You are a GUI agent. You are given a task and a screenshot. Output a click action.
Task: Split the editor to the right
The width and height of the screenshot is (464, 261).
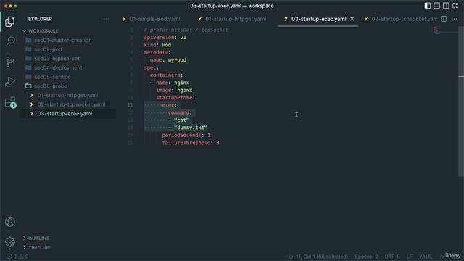point(444,19)
